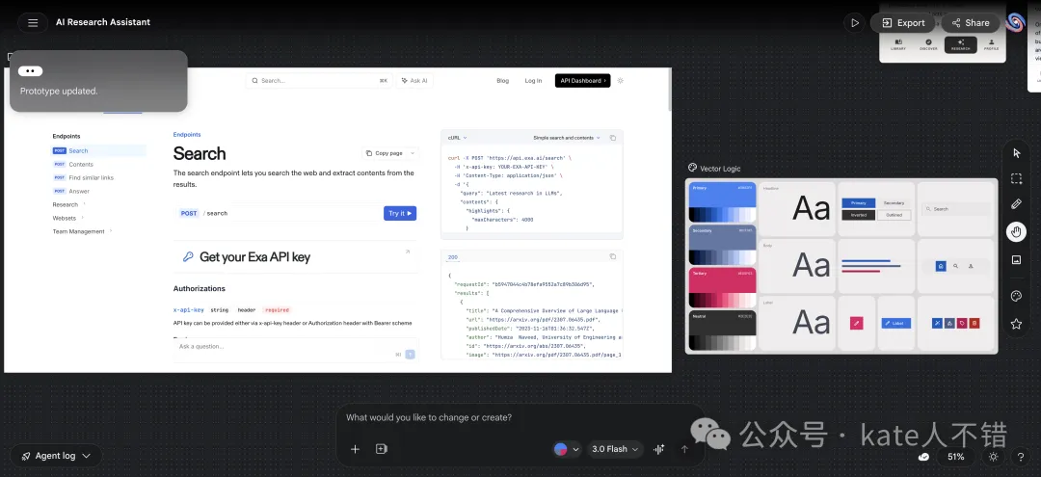Select the cursor pointer tool

point(1016,153)
